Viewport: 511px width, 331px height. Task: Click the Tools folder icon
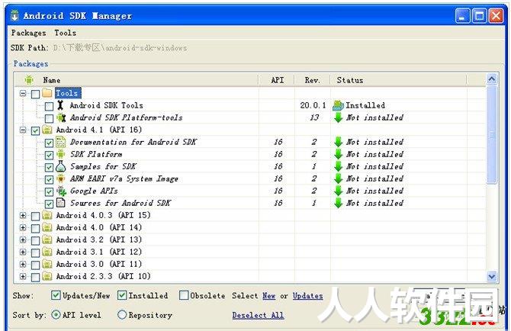[x=47, y=93]
